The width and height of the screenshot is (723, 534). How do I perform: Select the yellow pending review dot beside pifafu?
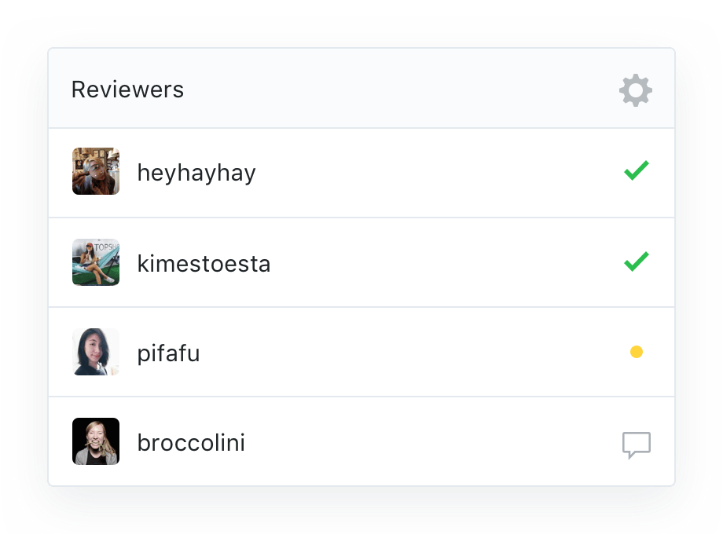[x=637, y=353]
